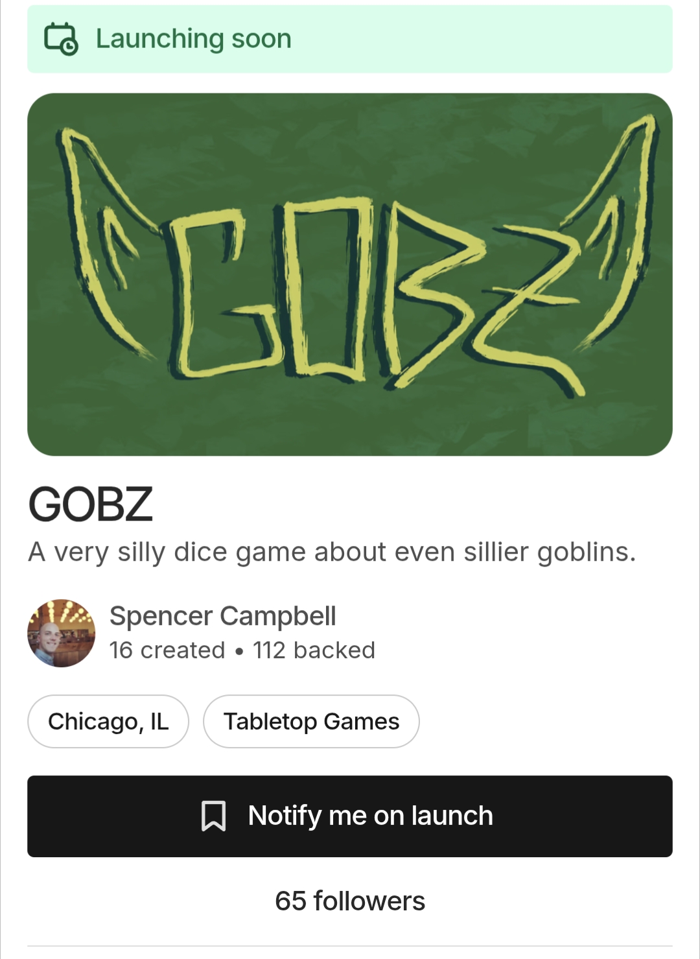700x959 pixels.
Task: Open Spencer Campbell's profile avatar
Action: pos(61,633)
